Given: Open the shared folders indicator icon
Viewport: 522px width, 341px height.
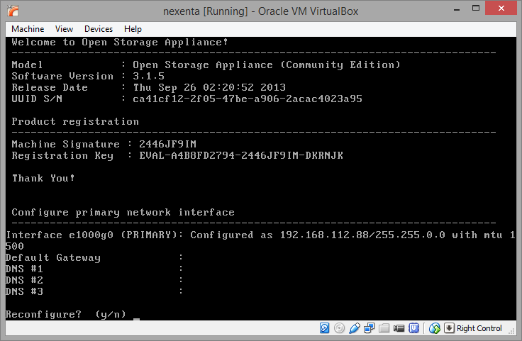Looking at the screenshot, I should pos(384,328).
